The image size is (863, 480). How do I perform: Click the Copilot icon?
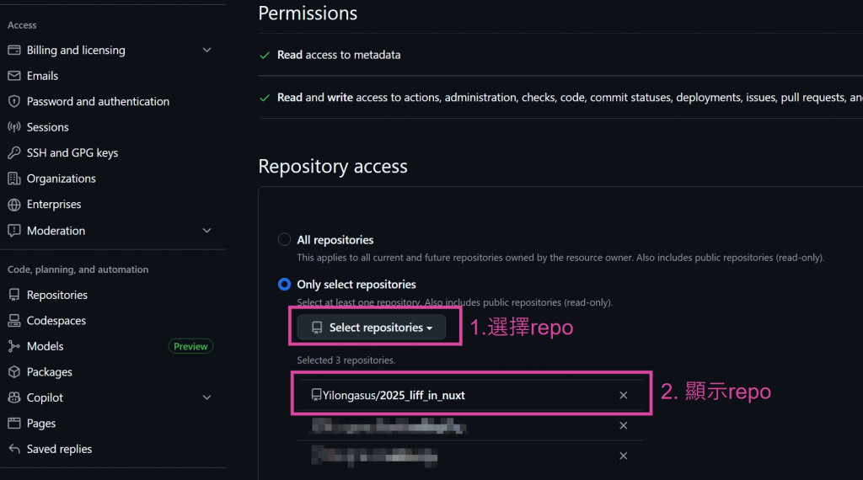tap(14, 397)
